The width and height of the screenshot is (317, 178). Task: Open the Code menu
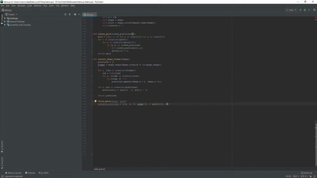30,5
